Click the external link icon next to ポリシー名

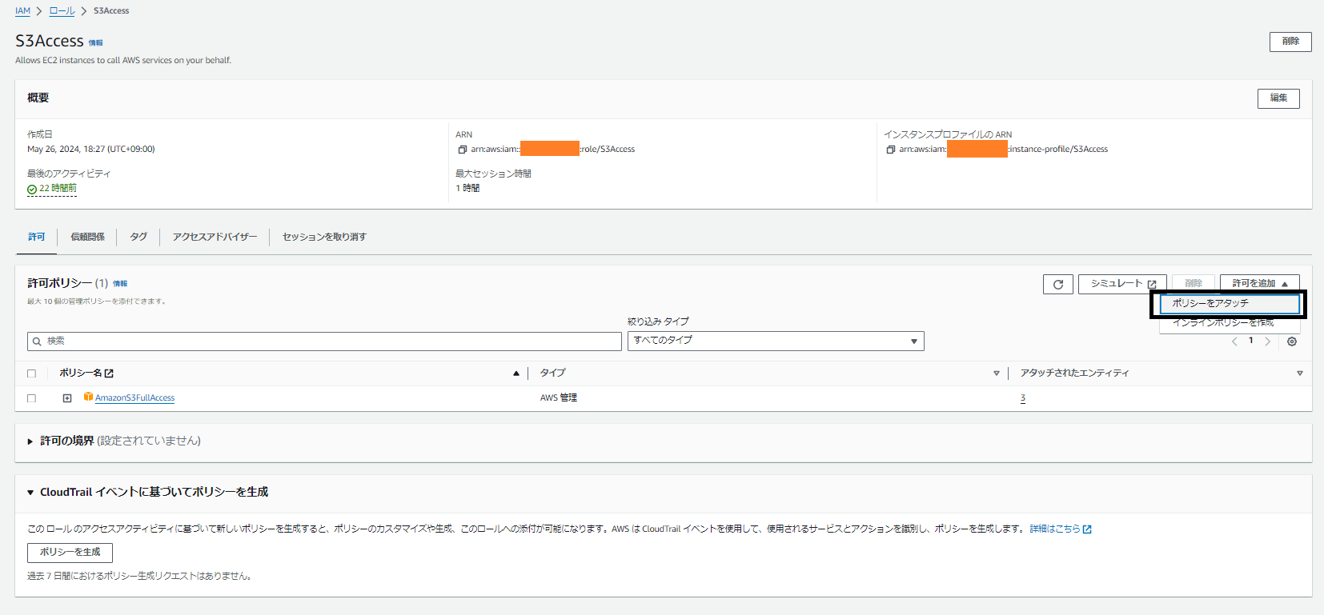click(x=110, y=373)
